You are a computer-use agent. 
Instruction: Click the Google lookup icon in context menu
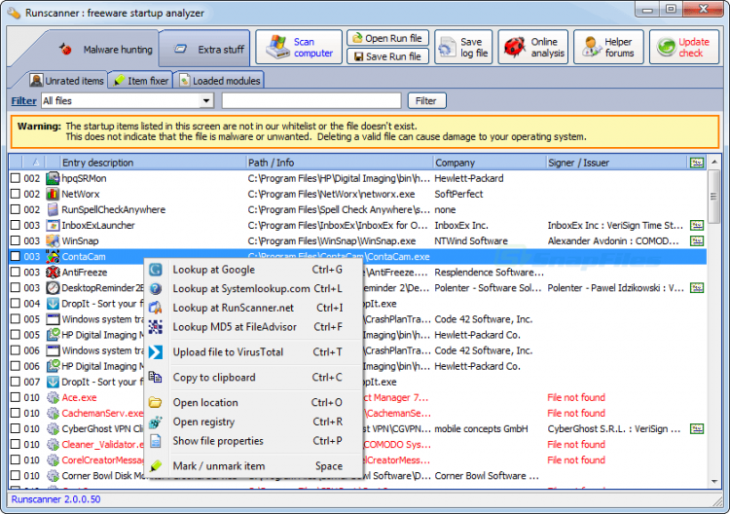pos(156,270)
